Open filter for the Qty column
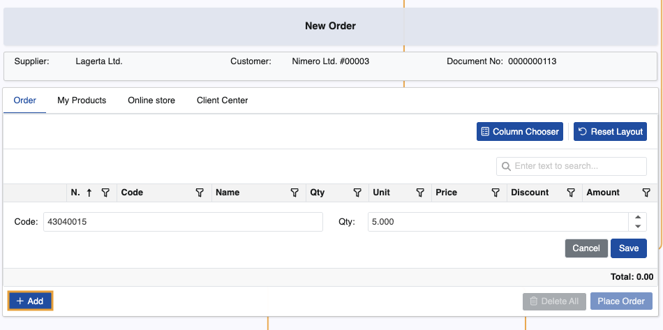 (x=357, y=193)
